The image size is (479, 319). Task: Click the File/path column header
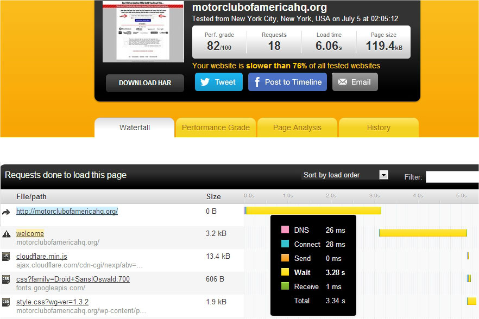coord(31,196)
